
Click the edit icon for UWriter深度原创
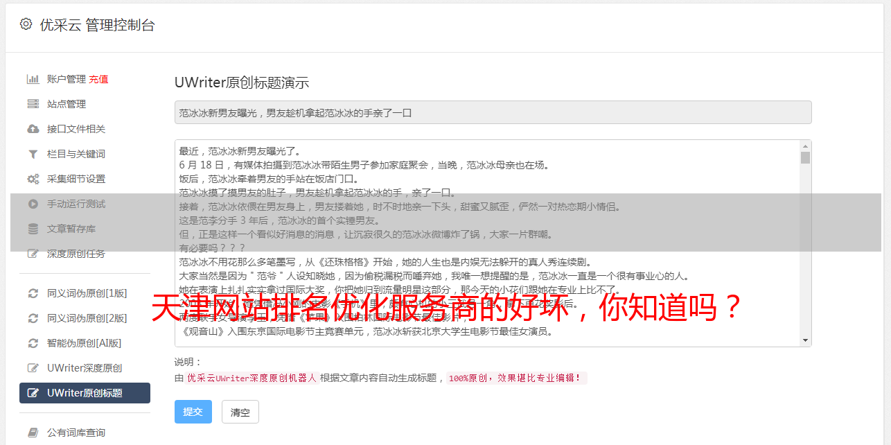(x=33, y=368)
